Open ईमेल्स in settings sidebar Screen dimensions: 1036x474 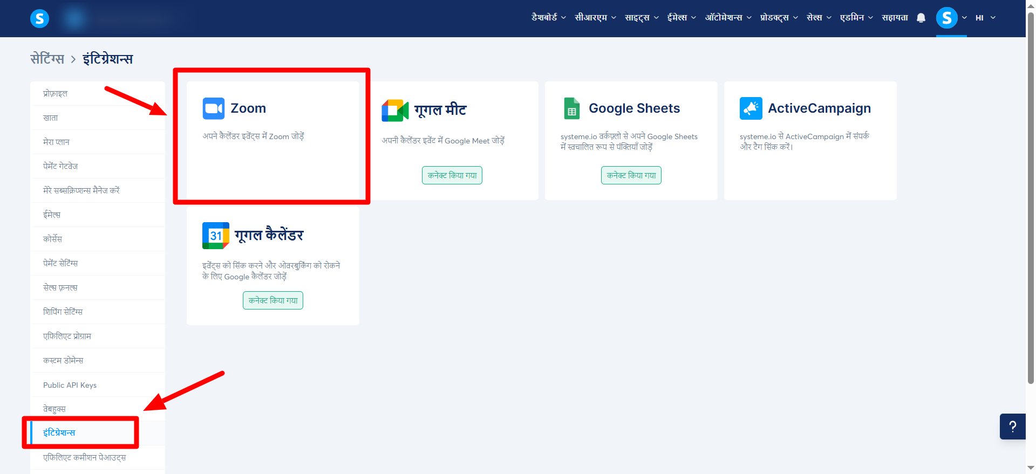[98, 215]
